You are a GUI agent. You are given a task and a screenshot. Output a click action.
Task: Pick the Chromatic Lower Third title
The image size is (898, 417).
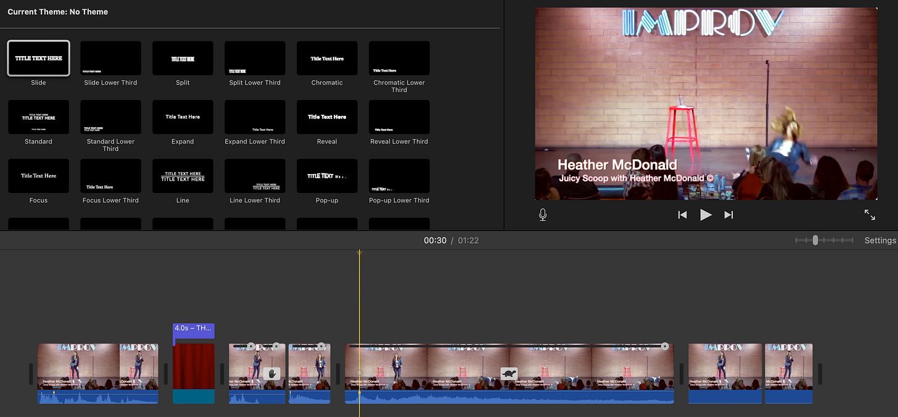pos(399,59)
